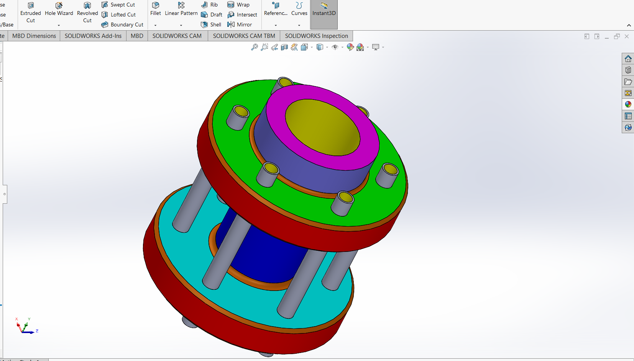Expand the Hide/Show Items dropdown arrow
The width and height of the screenshot is (634, 361).
click(342, 47)
